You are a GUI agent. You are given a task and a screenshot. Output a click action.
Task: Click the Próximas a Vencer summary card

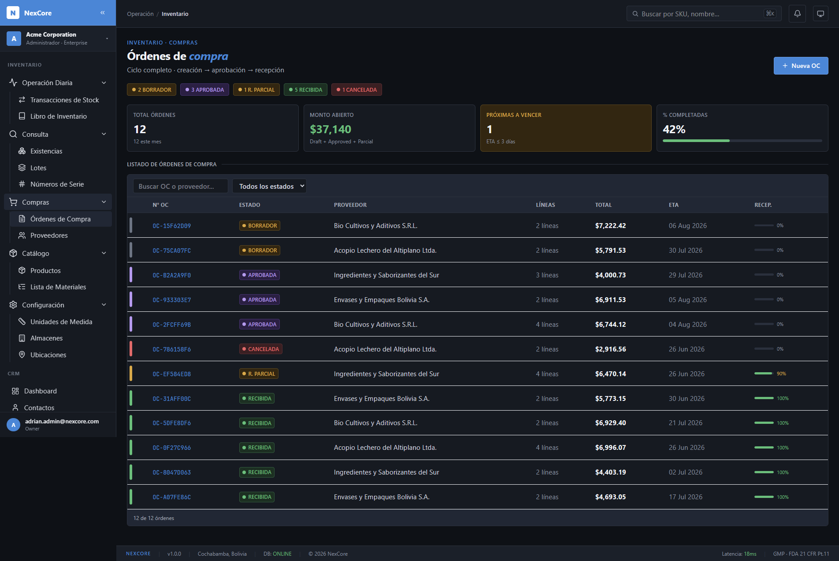[x=566, y=128]
